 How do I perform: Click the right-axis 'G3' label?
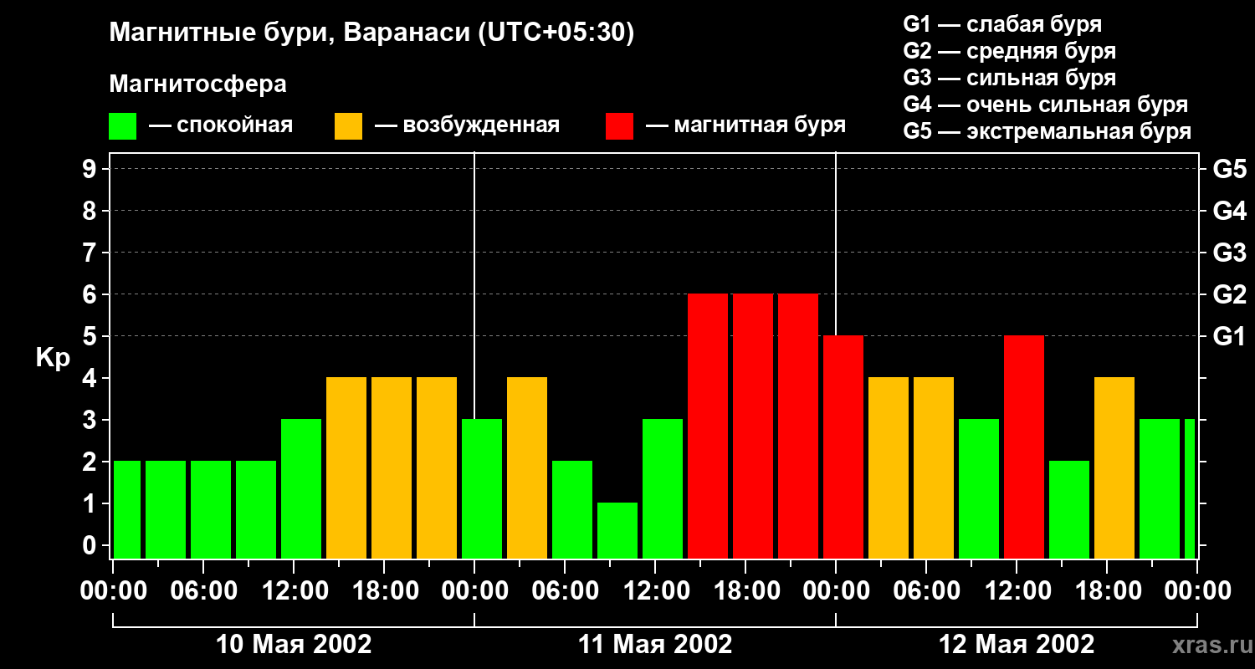(x=1229, y=253)
